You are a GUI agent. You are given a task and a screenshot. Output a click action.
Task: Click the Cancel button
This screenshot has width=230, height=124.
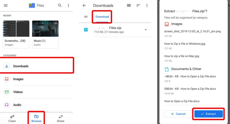click(178, 114)
